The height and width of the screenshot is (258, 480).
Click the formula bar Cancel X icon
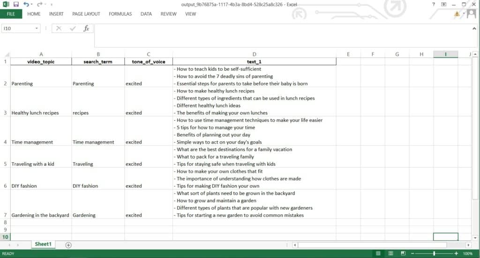tap(59, 29)
